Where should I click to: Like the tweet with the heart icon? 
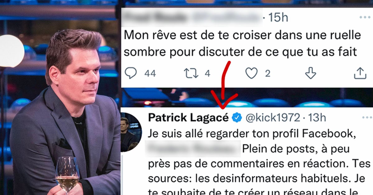click(251, 73)
